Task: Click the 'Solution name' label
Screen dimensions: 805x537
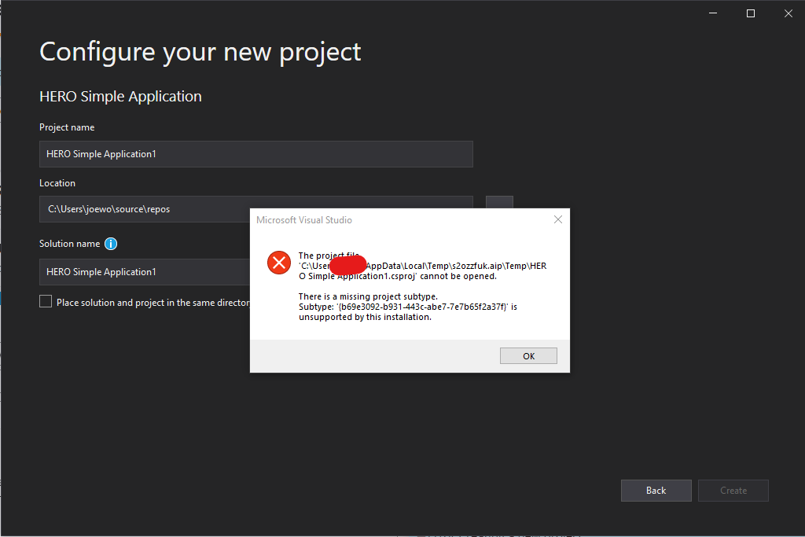Action: [x=70, y=244]
